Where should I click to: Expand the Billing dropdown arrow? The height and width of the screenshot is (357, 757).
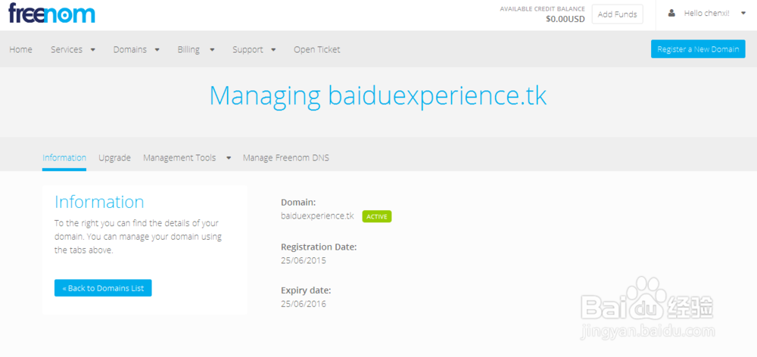pos(212,50)
